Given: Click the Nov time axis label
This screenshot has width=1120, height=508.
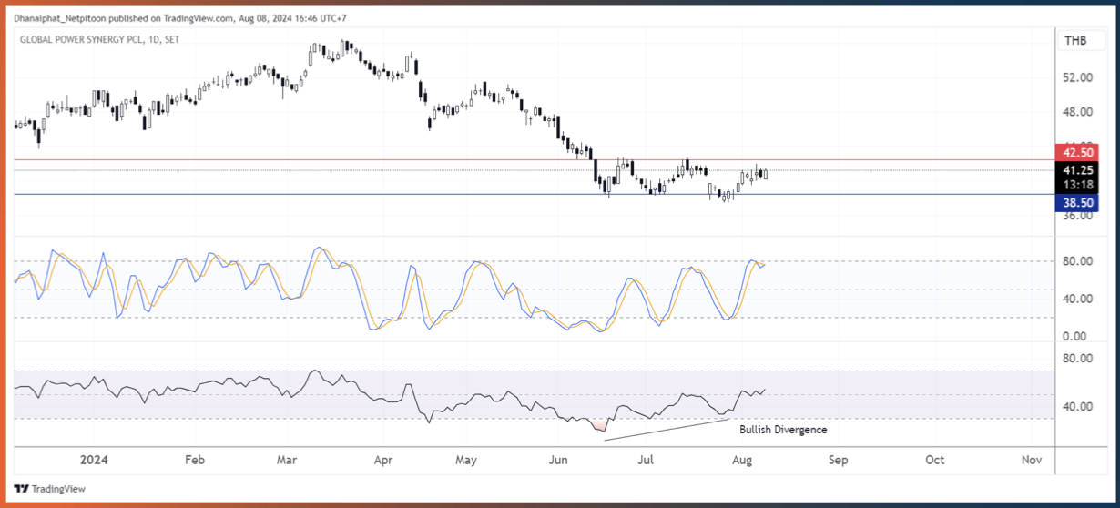Looking at the screenshot, I should coord(1031,460).
